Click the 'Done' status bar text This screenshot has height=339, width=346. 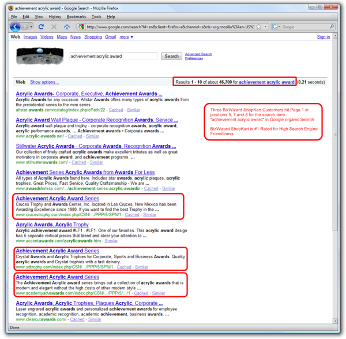pyautogui.click(x=14, y=327)
